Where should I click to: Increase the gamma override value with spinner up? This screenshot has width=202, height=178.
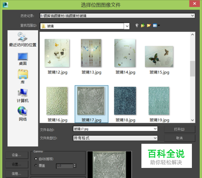[x=75, y=165]
